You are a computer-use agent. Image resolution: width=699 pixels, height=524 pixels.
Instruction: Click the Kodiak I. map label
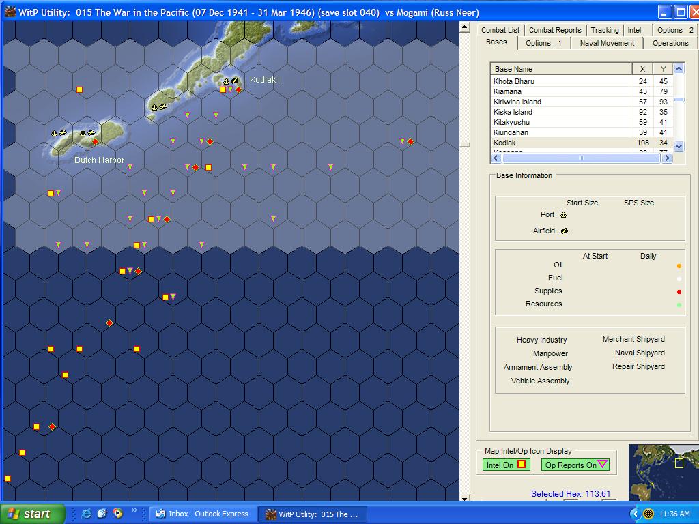click(266, 80)
